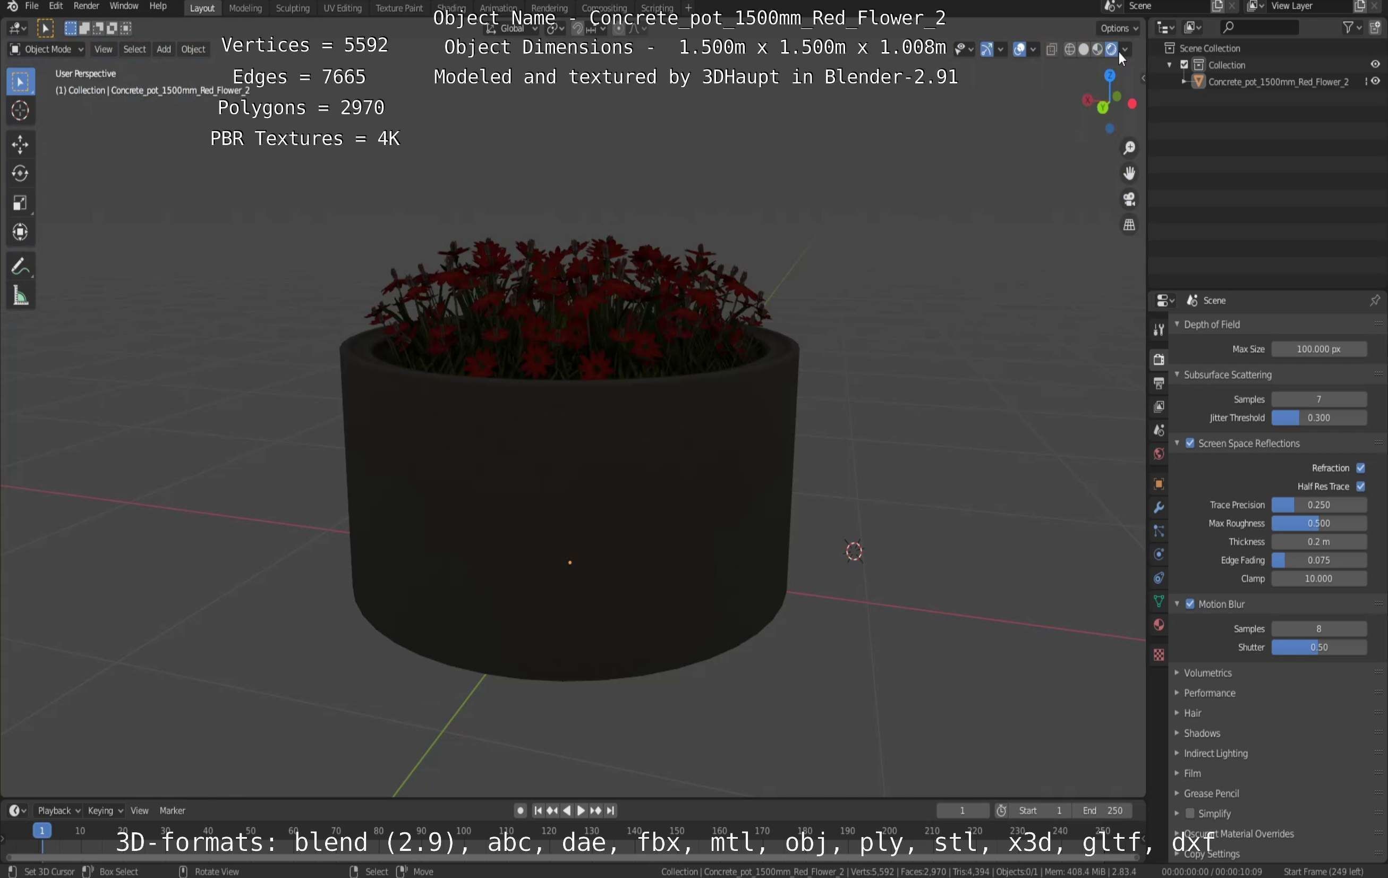Open the File menu
Screen dimensions: 1388x878
(32, 6)
